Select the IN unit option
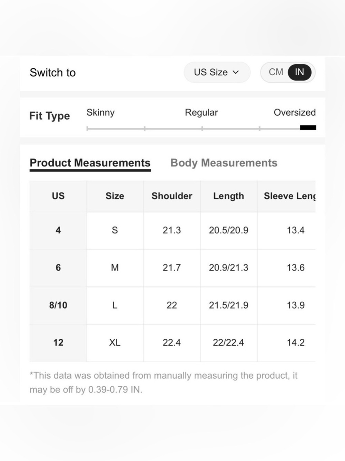The height and width of the screenshot is (461, 345). point(299,72)
